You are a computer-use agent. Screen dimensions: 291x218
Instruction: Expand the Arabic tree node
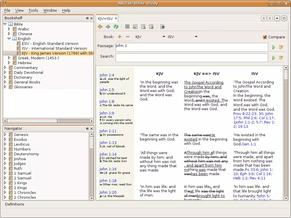9,29
